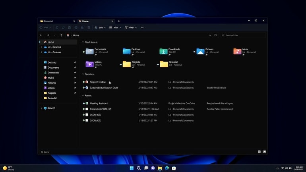Collapse the Recent section
The width and height of the screenshot is (306, 172).
click(83, 96)
